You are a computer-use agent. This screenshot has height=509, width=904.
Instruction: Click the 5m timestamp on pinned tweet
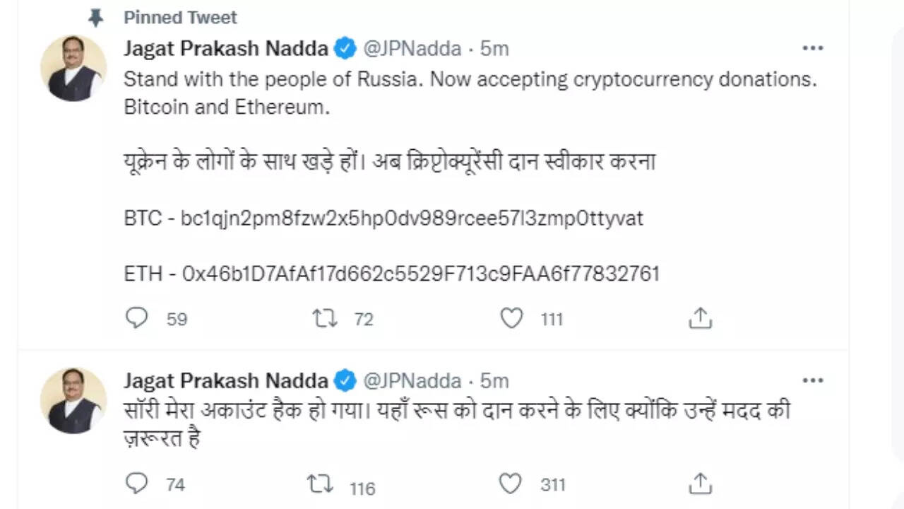pos(494,49)
